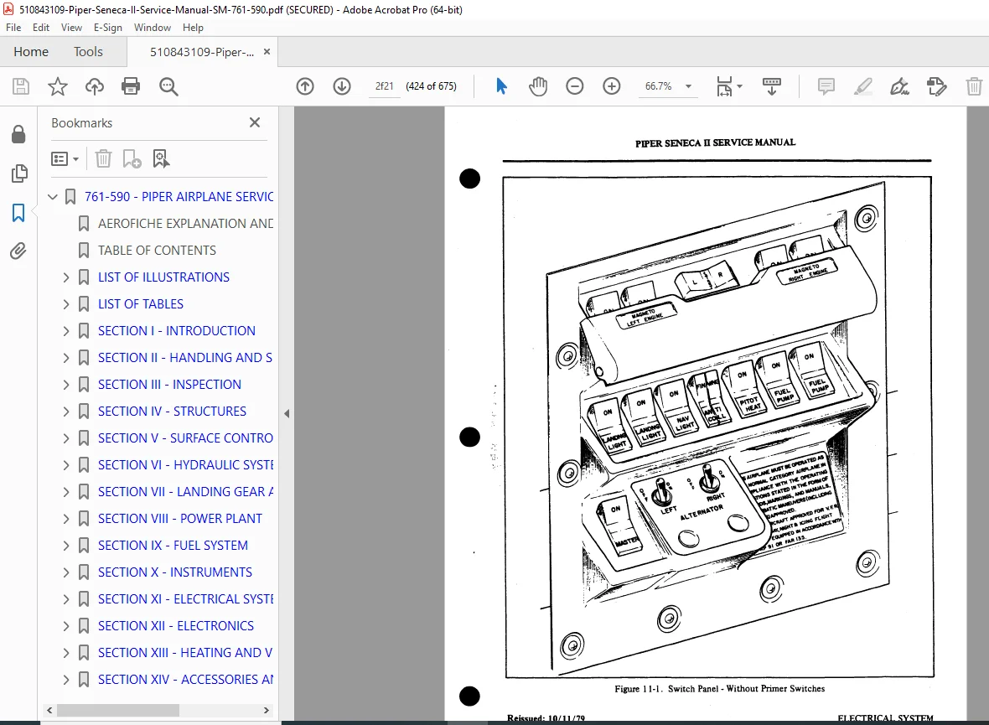
Task: Click the toolbar trash delete icon
Action: (974, 86)
